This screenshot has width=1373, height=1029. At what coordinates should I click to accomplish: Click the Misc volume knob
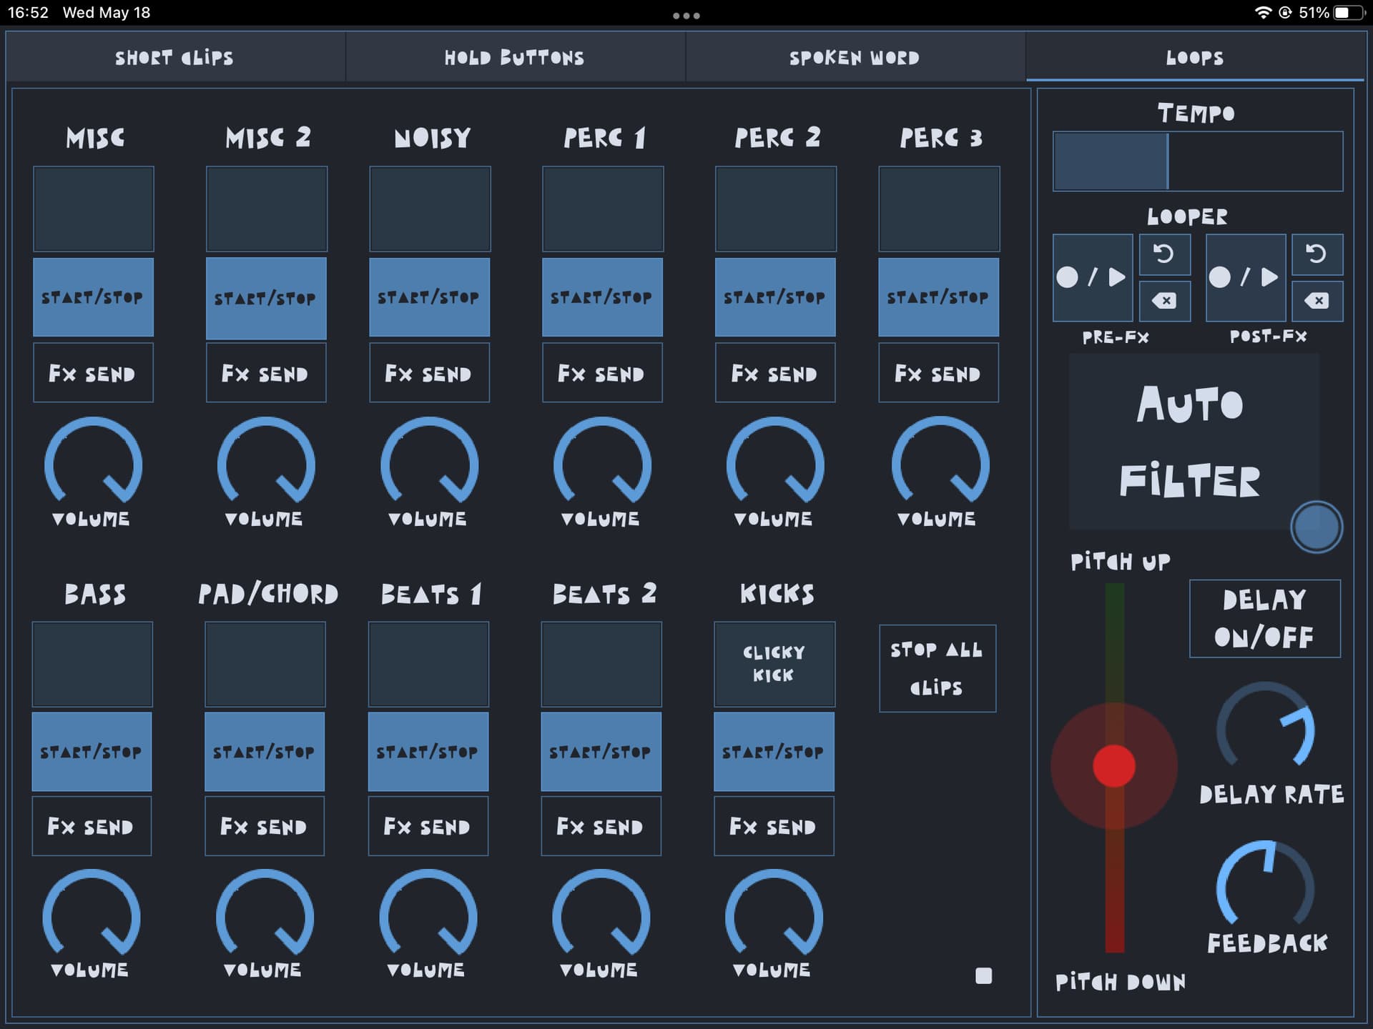pyautogui.click(x=94, y=464)
